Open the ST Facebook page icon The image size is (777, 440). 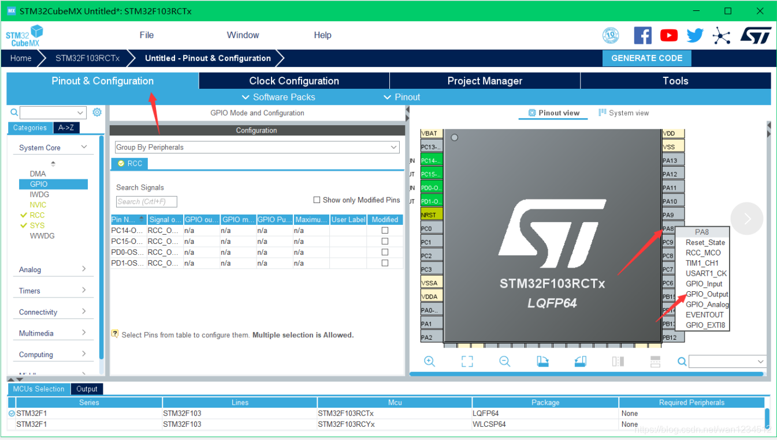[x=642, y=36]
